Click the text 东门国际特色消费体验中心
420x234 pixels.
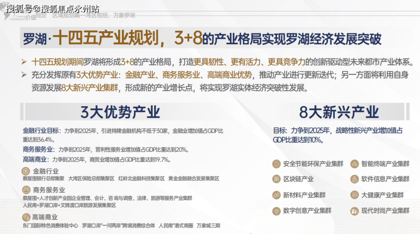[x=51, y=225]
